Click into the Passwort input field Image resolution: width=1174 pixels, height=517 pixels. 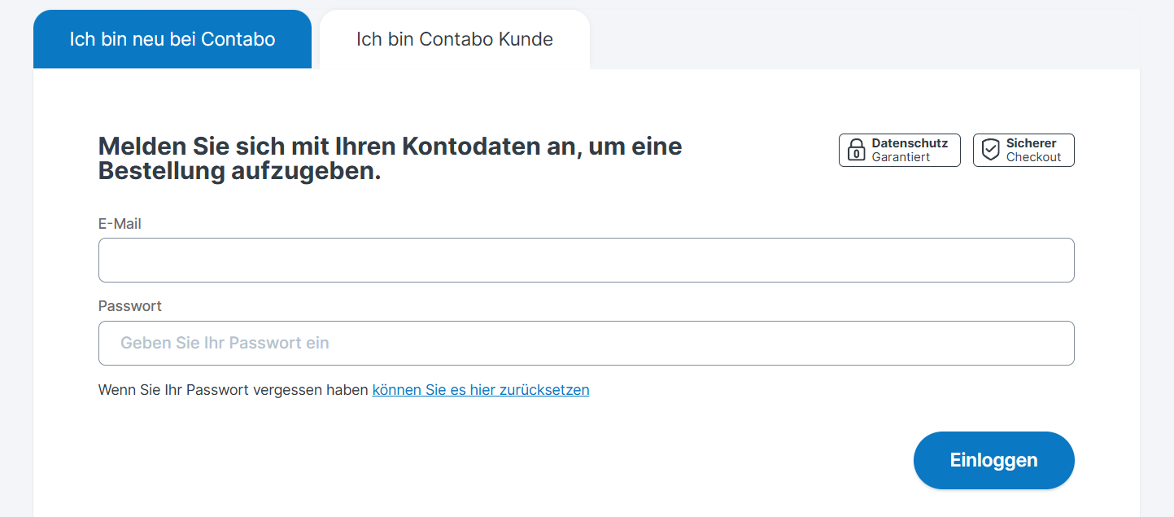coord(586,344)
